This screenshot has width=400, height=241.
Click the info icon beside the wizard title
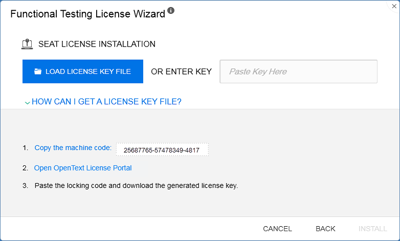coord(171,10)
